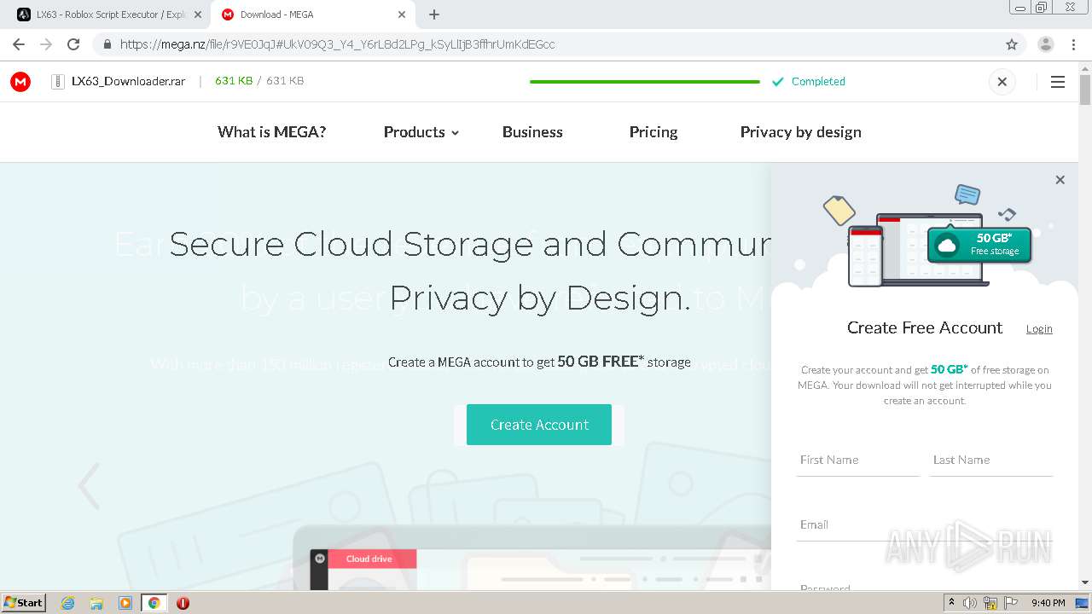Open What is MEGA? page

coord(271,132)
